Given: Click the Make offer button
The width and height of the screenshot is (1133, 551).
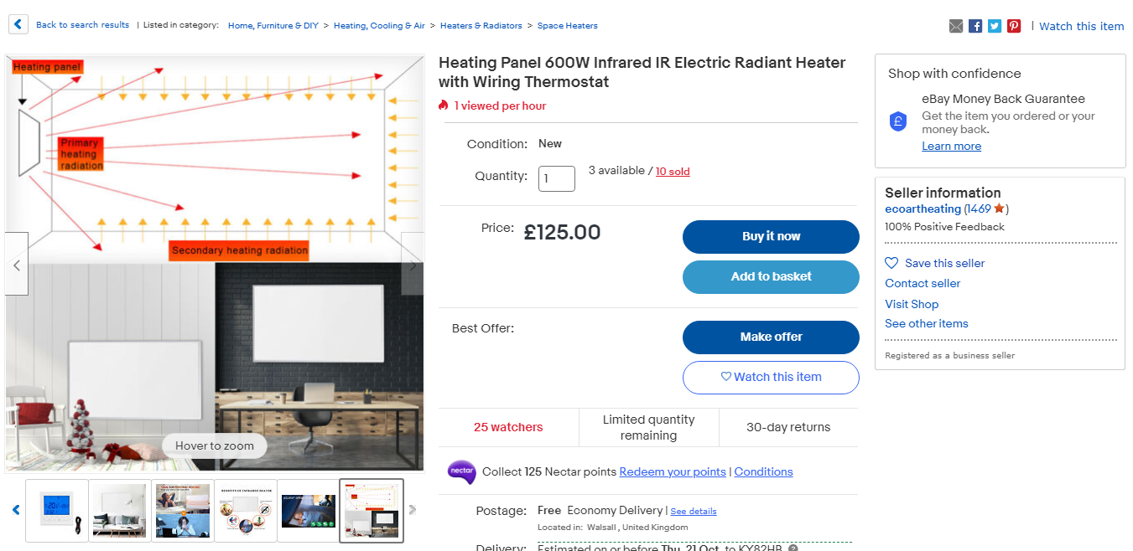Looking at the screenshot, I should tap(771, 337).
